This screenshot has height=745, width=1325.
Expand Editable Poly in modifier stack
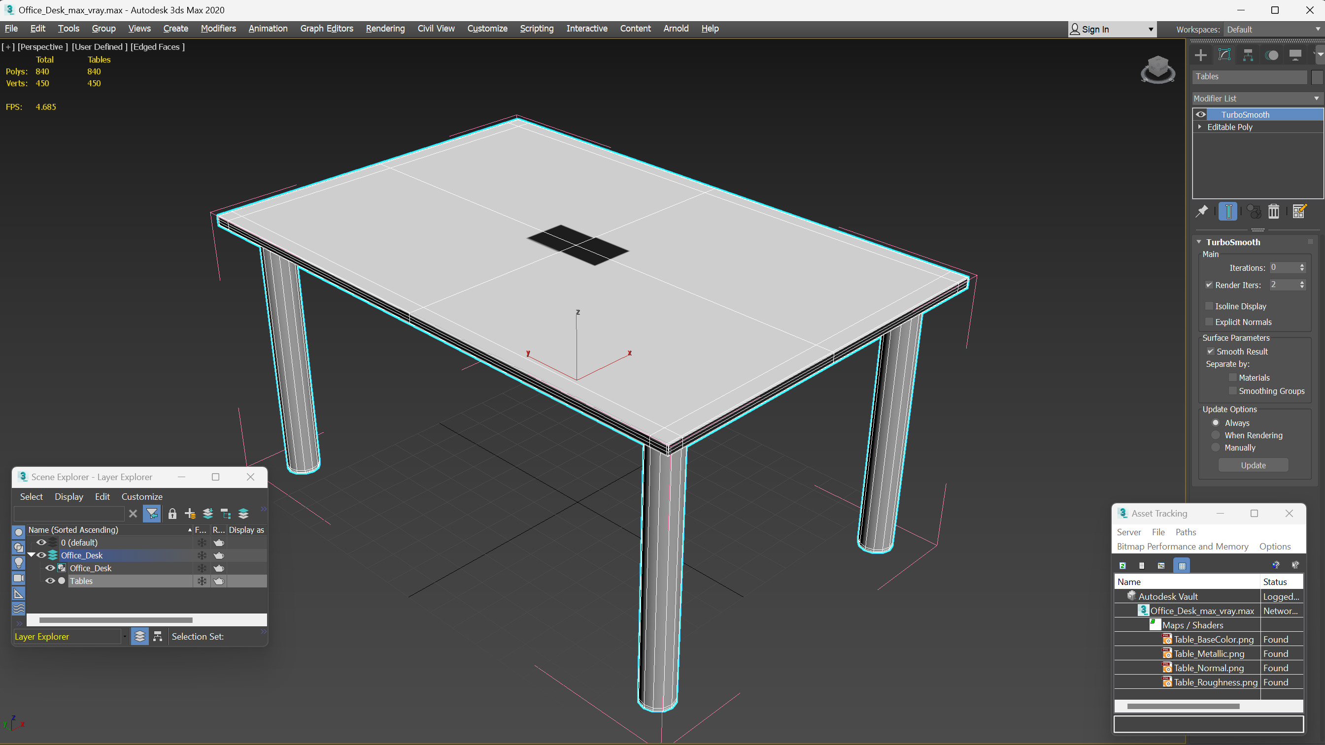tap(1200, 127)
